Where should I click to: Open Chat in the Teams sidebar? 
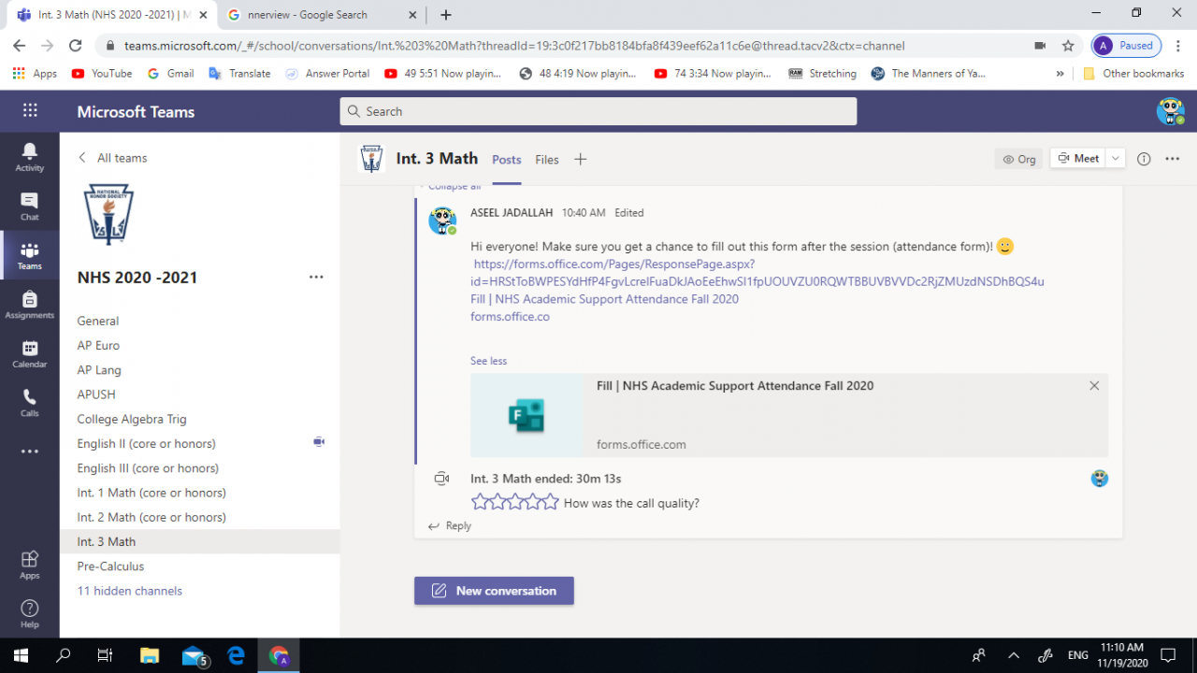[x=29, y=207]
